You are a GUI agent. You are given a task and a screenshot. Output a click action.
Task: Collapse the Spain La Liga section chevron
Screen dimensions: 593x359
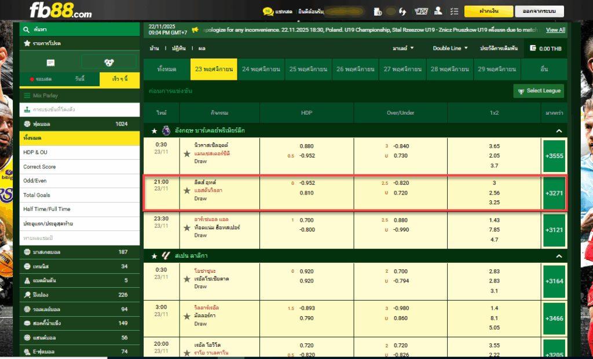tap(559, 256)
